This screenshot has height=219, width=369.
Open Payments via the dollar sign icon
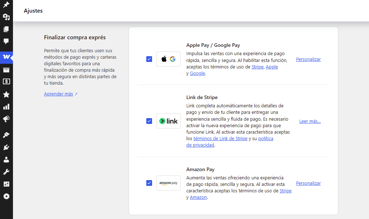tap(6, 81)
